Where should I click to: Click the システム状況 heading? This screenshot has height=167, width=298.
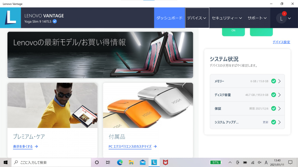(x=224, y=59)
